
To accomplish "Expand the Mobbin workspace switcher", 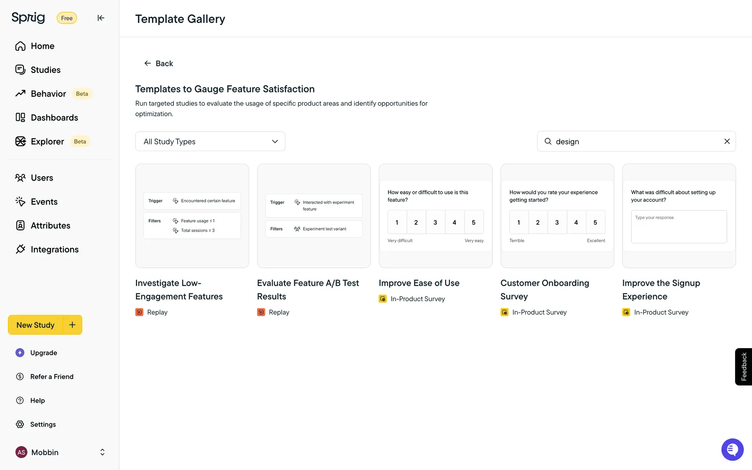I will pos(102,452).
